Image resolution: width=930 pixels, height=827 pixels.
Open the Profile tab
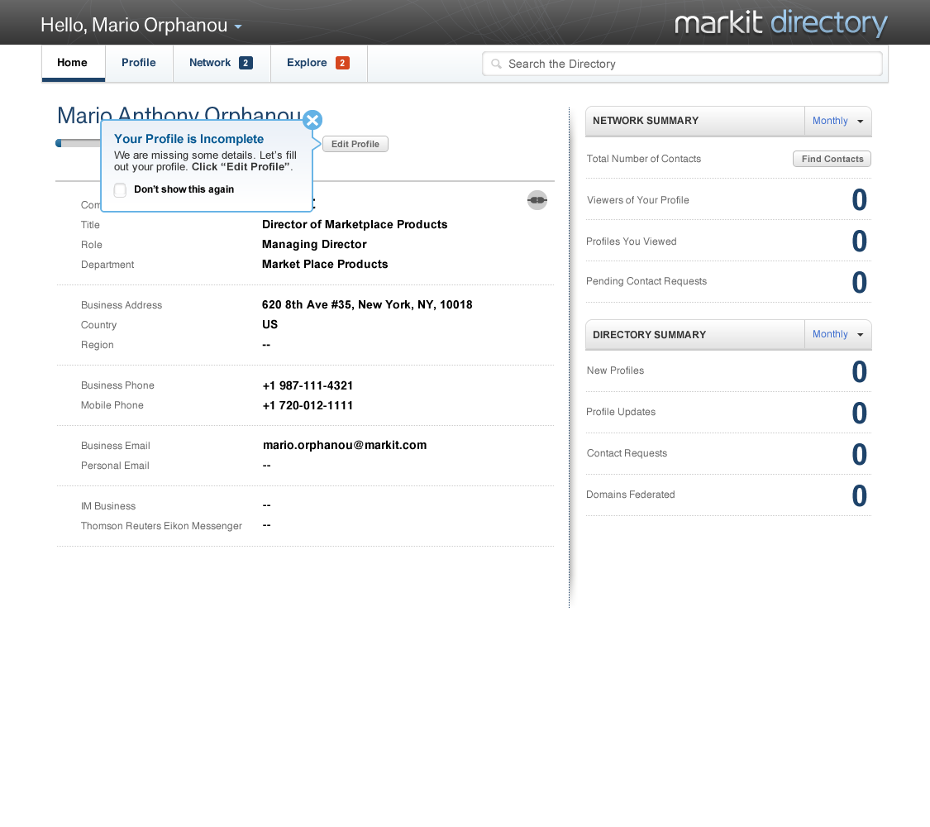click(139, 63)
